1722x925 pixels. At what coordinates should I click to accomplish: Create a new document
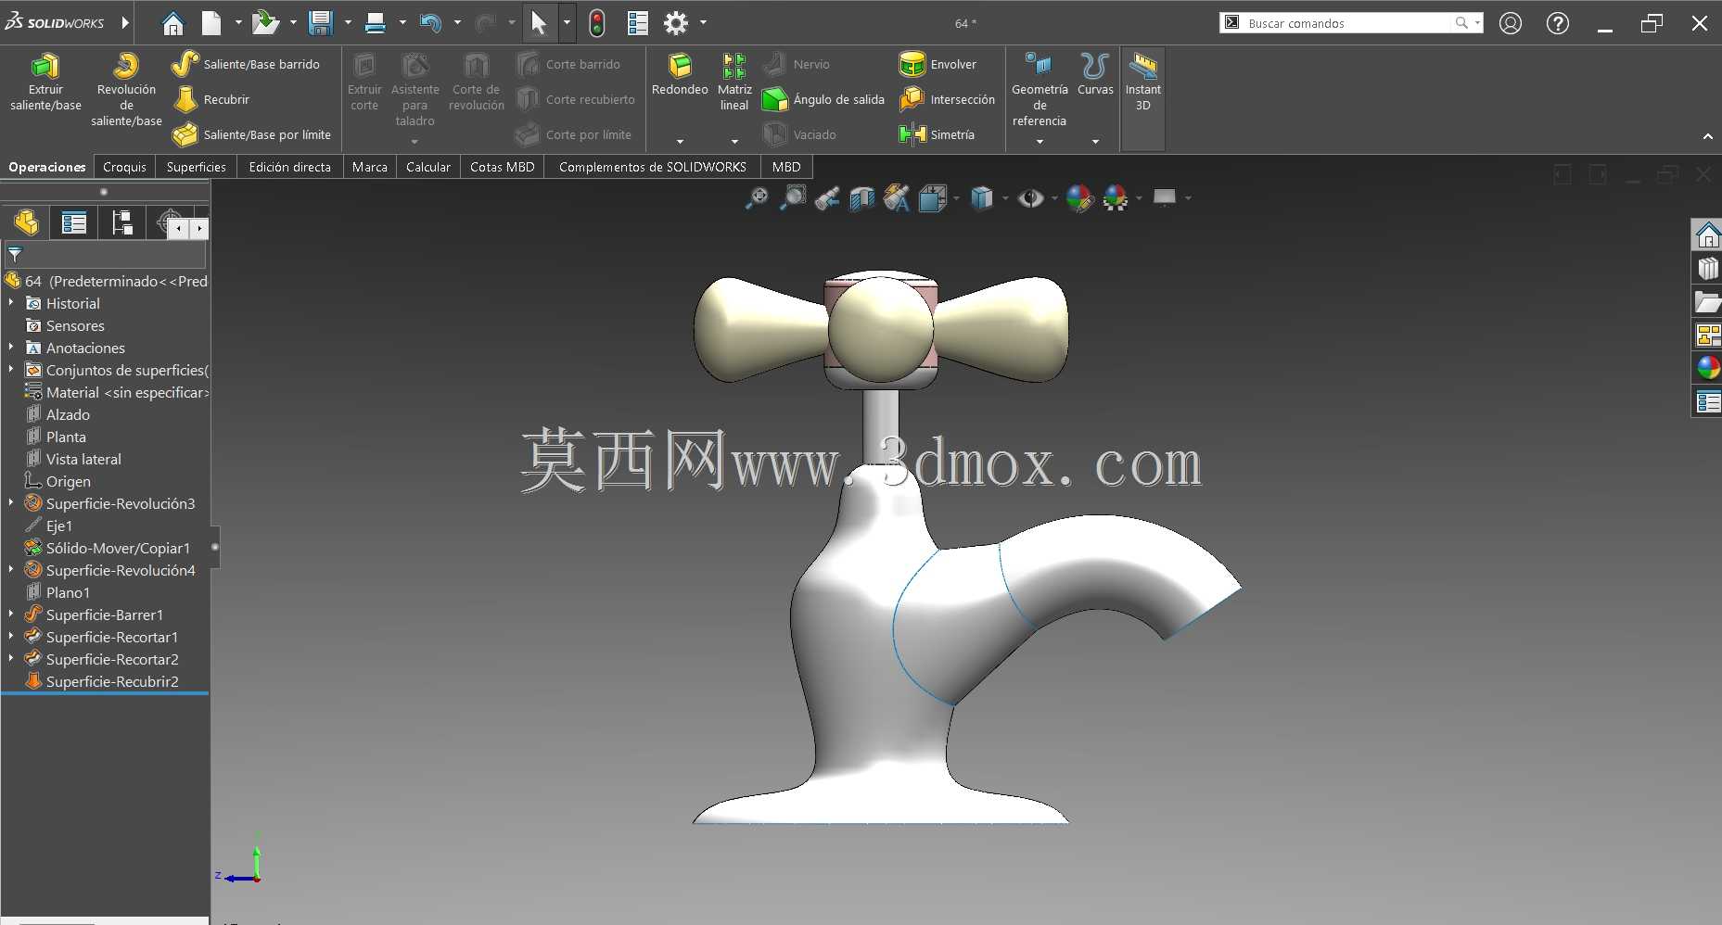click(212, 23)
